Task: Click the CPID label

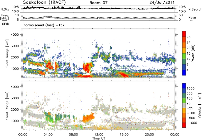Action: tap(6, 24)
